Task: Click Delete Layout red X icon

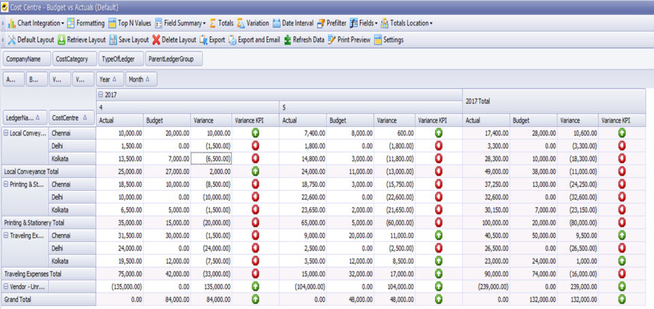Action: point(157,39)
